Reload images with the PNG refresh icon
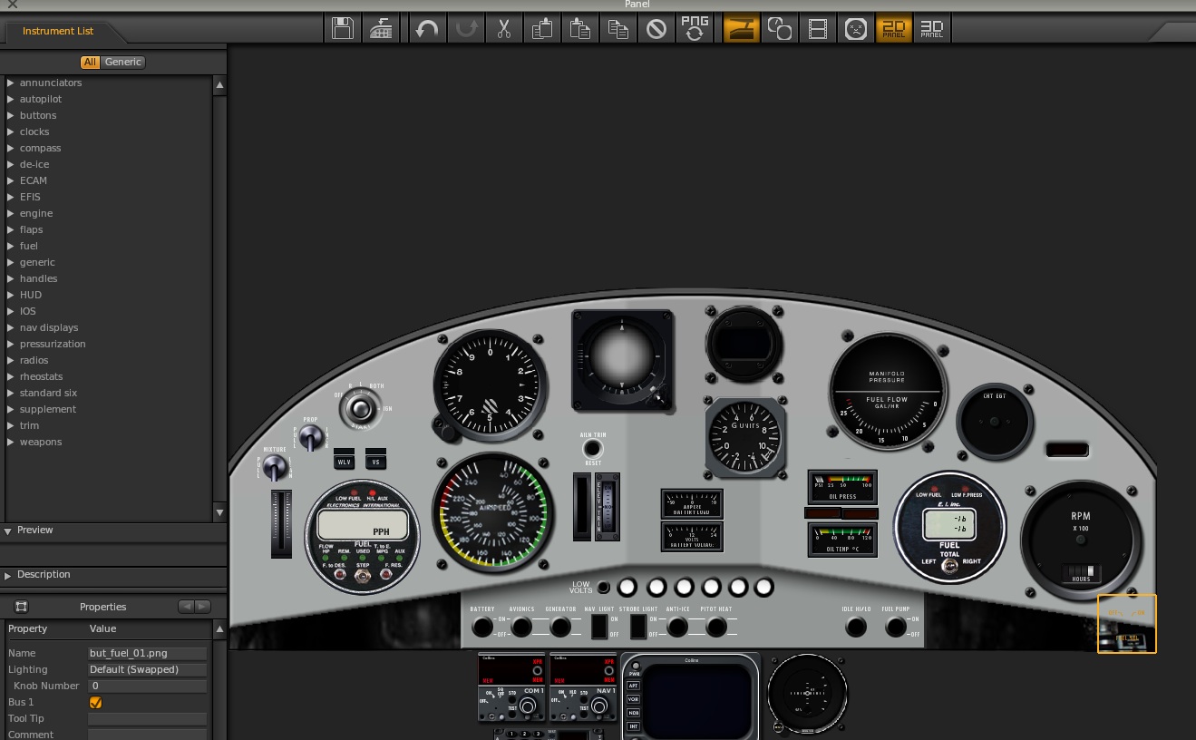1196x740 pixels. (x=695, y=29)
